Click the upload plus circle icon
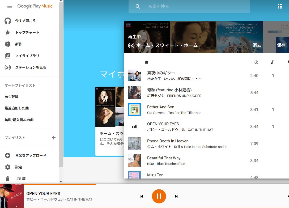The height and width of the screenshot is (208, 289). pos(8,155)
